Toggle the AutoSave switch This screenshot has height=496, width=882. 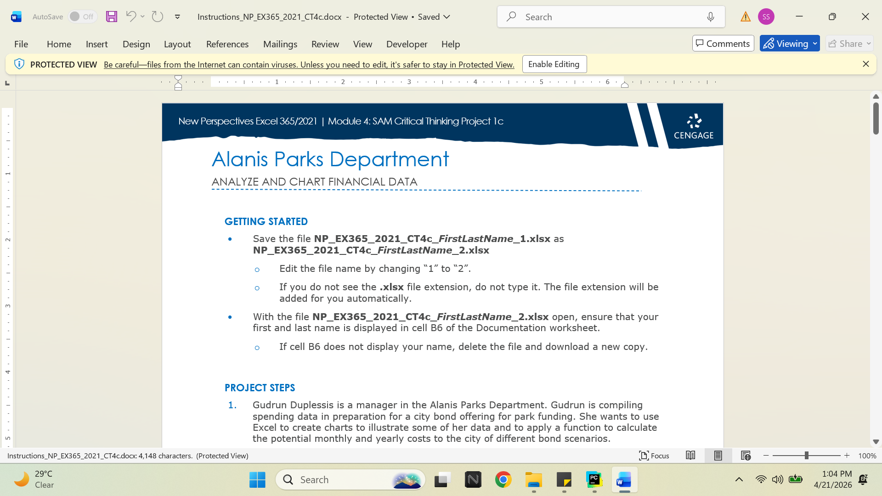(x=82, y=17)
